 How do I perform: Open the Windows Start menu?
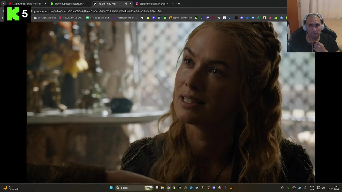111,188
